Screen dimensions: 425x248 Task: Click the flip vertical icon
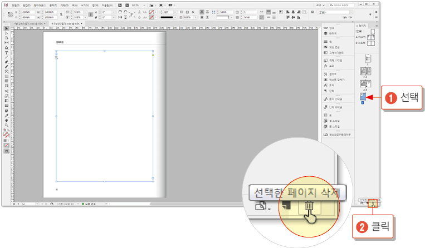pos(125,17)
